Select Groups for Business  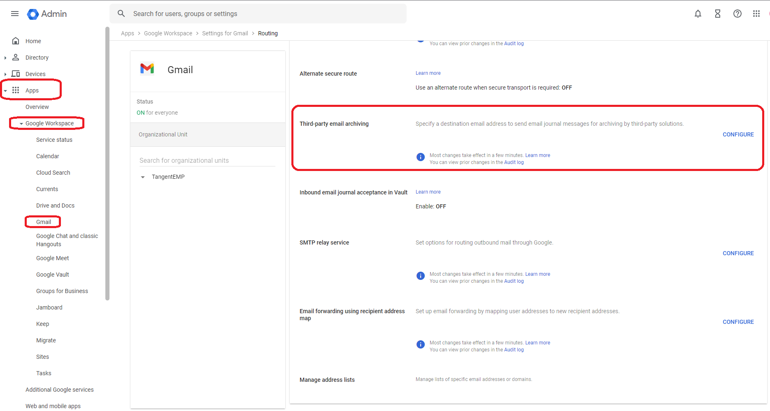coord(62,291)
